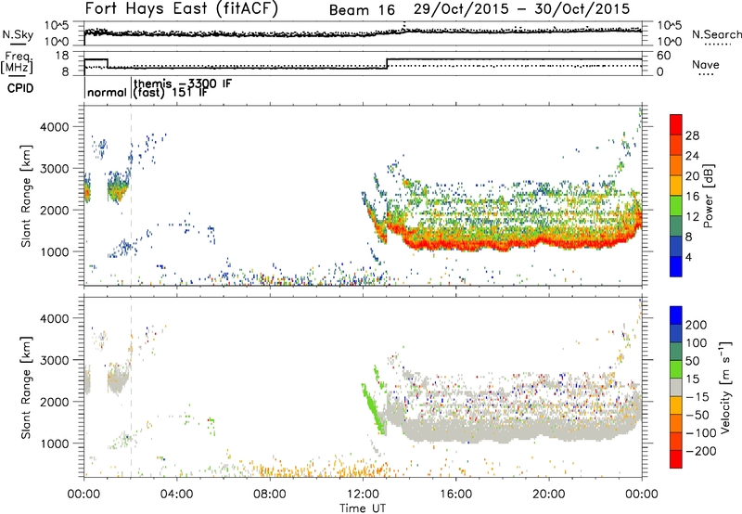Screen dimensions: 742x514
Task: Click the "Fort Hays East (fitACF)" title
Action: tap(182, 9)
